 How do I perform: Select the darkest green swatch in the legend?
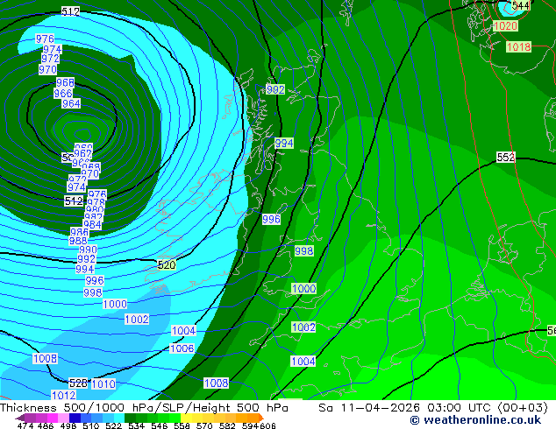(130, 418)
